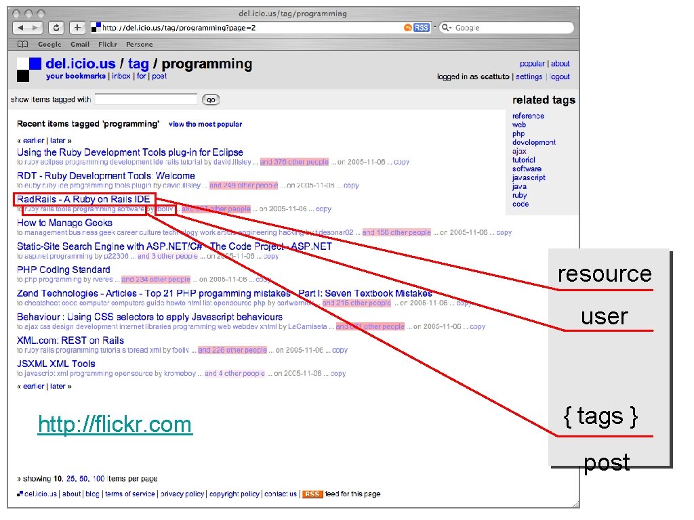This screenshot has width=694, height=520.
Task: Click the top right 'about' link
Action: pos(560,64)
